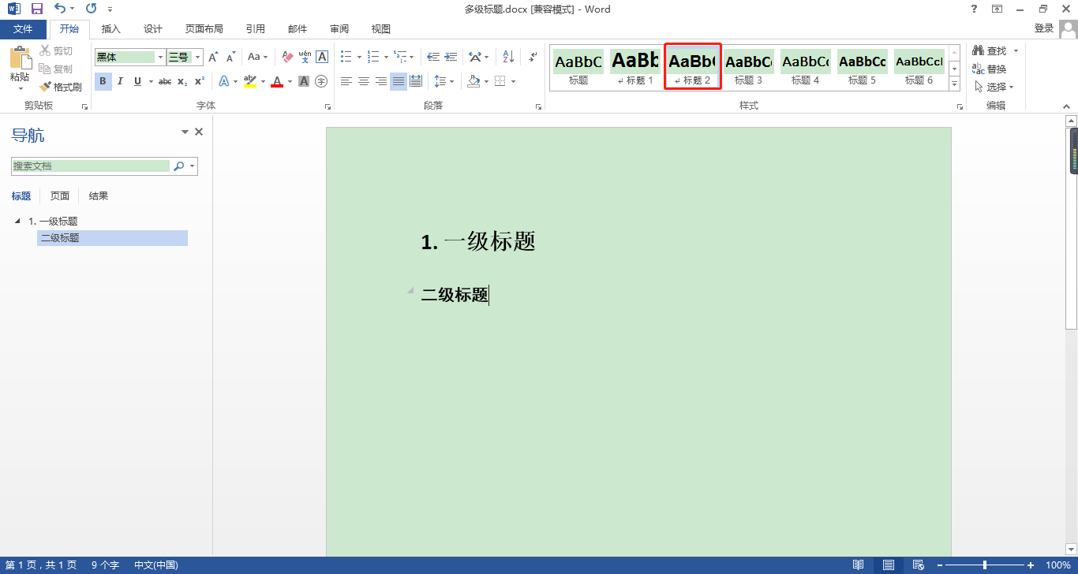Open underline style dropdown arrow

point(149,81)
